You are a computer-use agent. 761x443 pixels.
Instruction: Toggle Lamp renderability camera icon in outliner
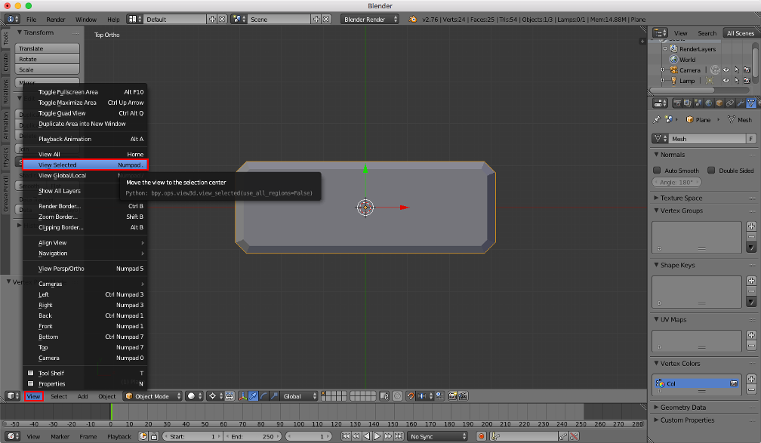(747, 81)
